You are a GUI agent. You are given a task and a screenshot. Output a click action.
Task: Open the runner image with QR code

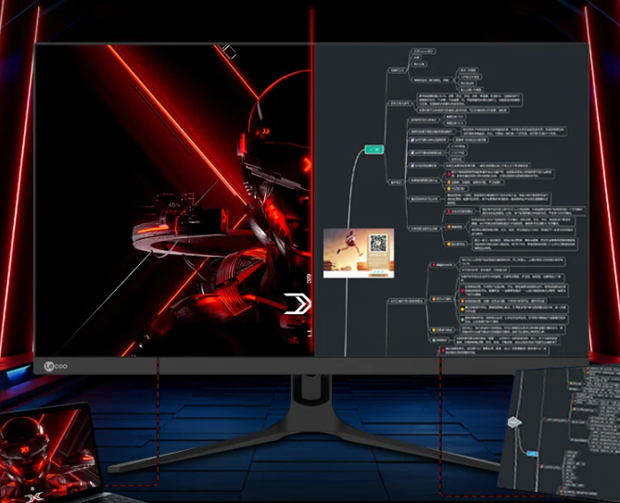point(359,253)
